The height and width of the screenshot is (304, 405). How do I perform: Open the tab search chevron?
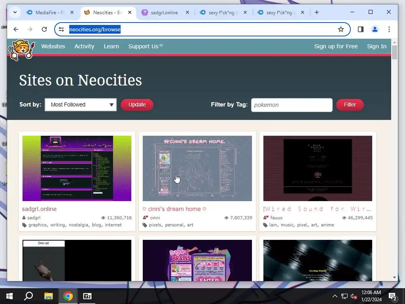point(15,12)
